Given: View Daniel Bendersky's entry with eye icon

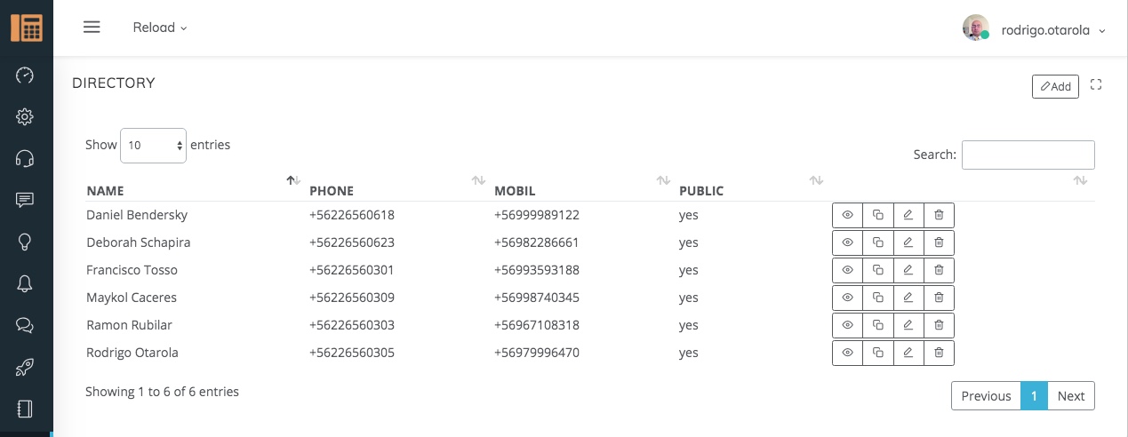Looking at the screenshot, I should point(847,215).
